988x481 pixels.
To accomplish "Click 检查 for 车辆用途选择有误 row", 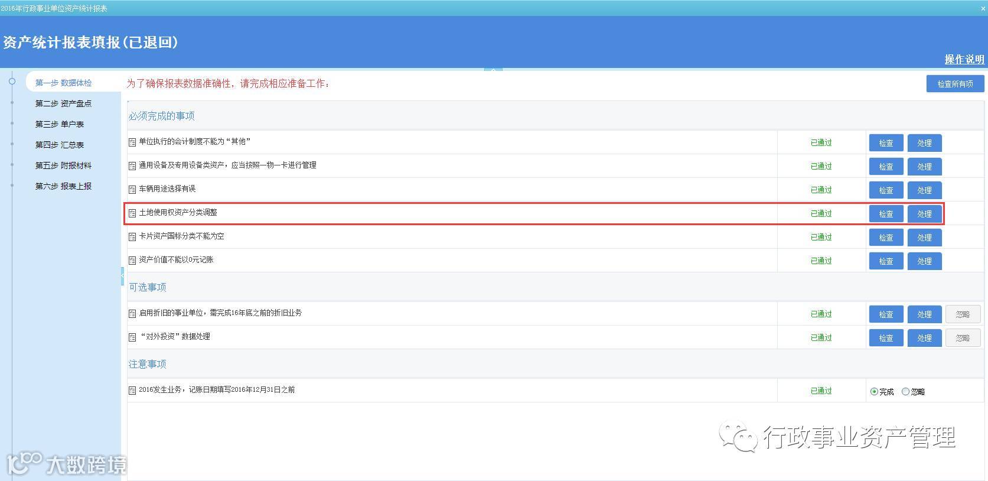I will pyautogui.click(x=886, y=190).
